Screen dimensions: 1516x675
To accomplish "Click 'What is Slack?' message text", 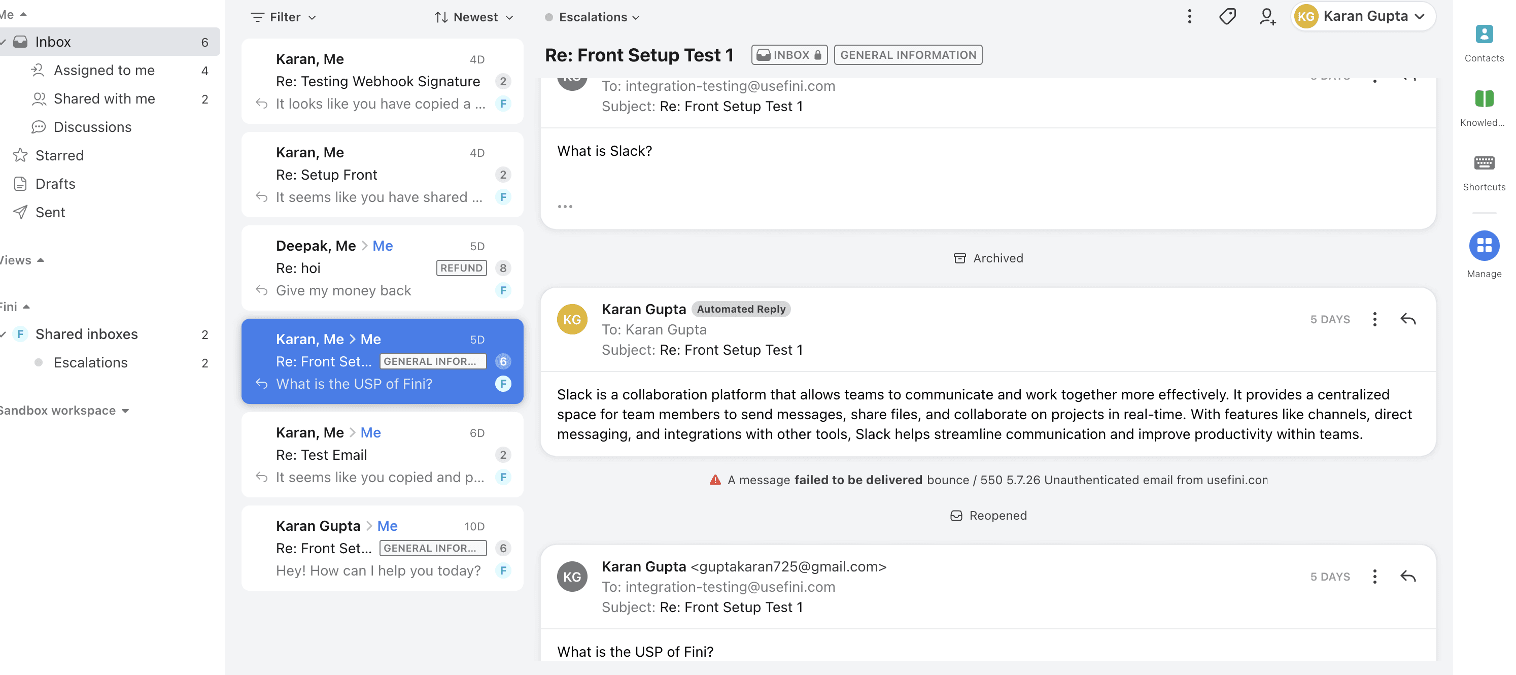I will [604, 151].
